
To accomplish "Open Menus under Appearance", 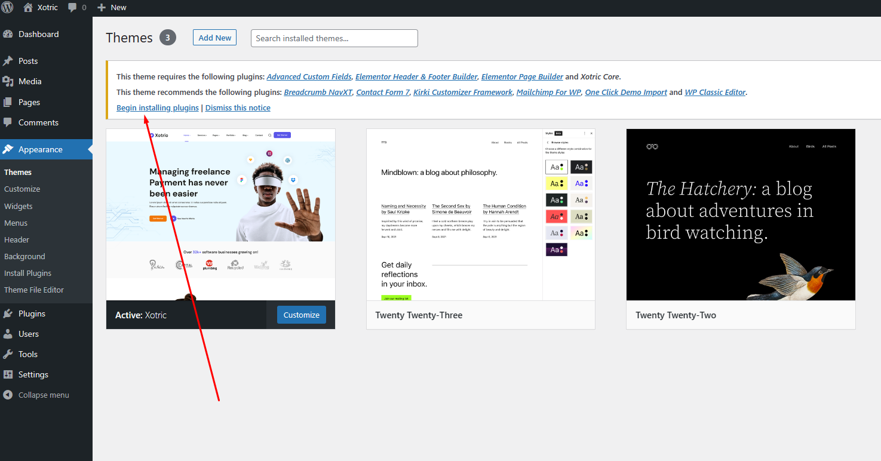I will (16, 223).
